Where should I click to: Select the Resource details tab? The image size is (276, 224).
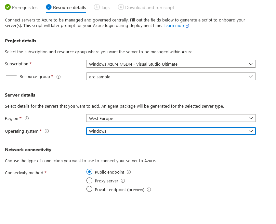66,7
